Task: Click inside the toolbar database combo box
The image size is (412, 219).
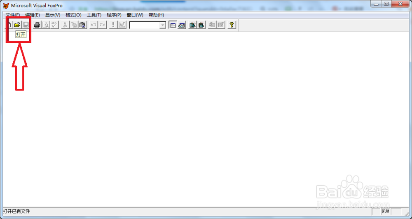Action: pyautogui.click(x=145, y=25)
